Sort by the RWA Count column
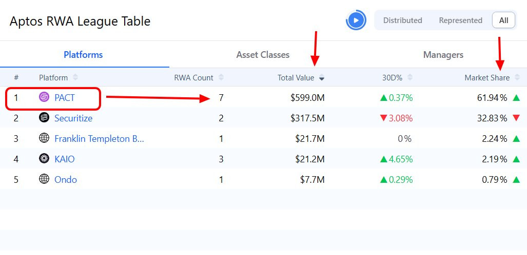527x255 pixels. pyautogui.click(x=199, y=78)
